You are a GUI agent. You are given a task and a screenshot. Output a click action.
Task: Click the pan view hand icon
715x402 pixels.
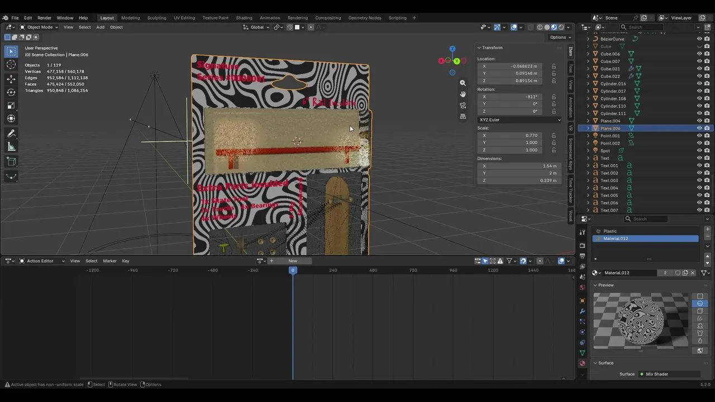pyautogui.click(x=463, y=94)
